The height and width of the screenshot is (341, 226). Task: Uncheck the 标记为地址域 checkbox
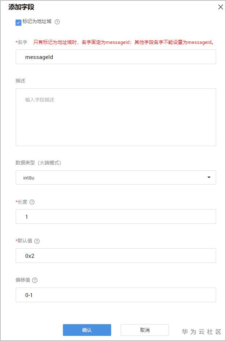click(19, 23)
